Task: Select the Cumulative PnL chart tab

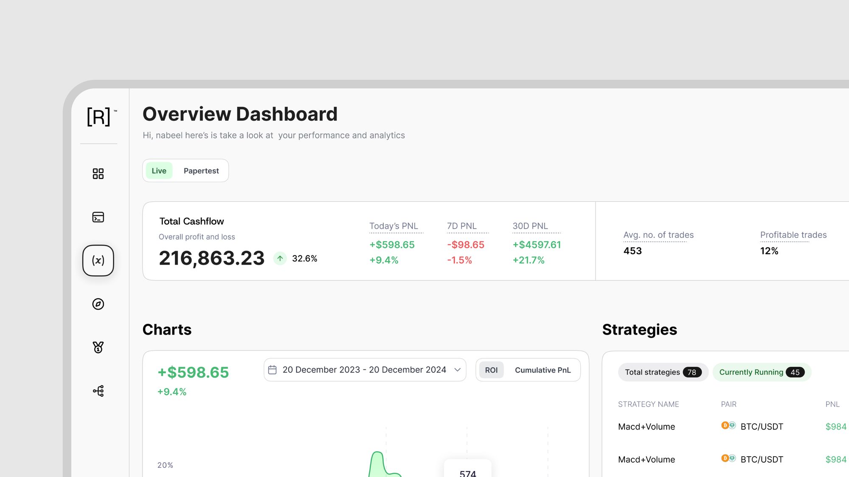Action: (543, 370)
